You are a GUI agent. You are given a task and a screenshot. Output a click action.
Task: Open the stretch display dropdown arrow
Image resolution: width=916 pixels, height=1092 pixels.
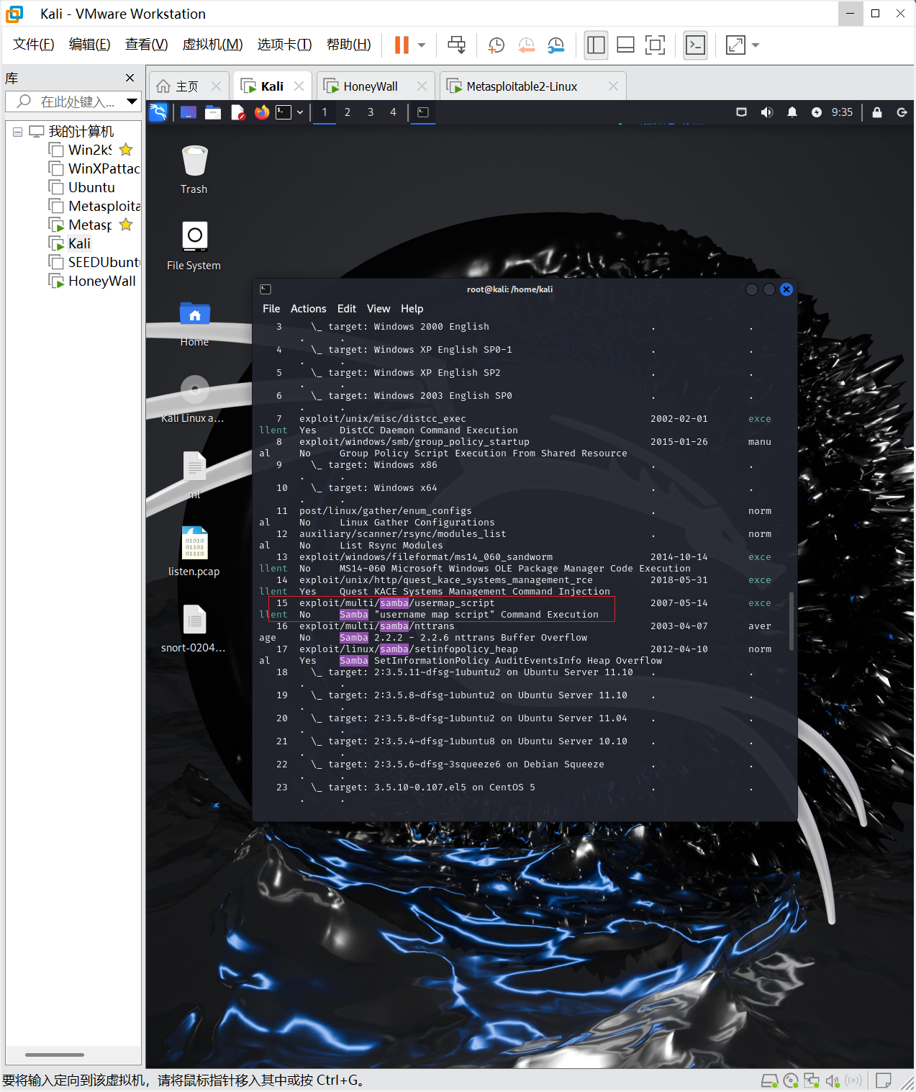(756, 45)
